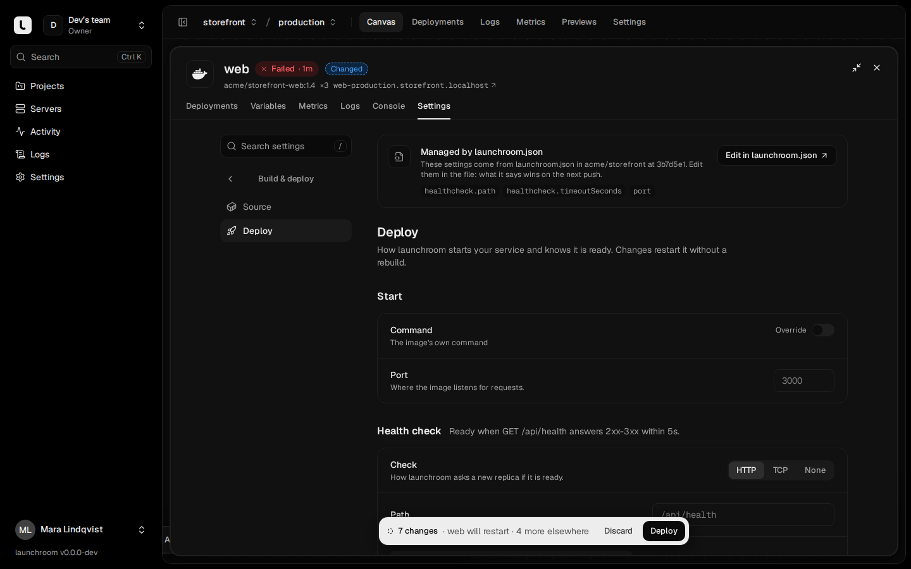
Task: Open Servers in the sidebar
Action: pos(81,109)
